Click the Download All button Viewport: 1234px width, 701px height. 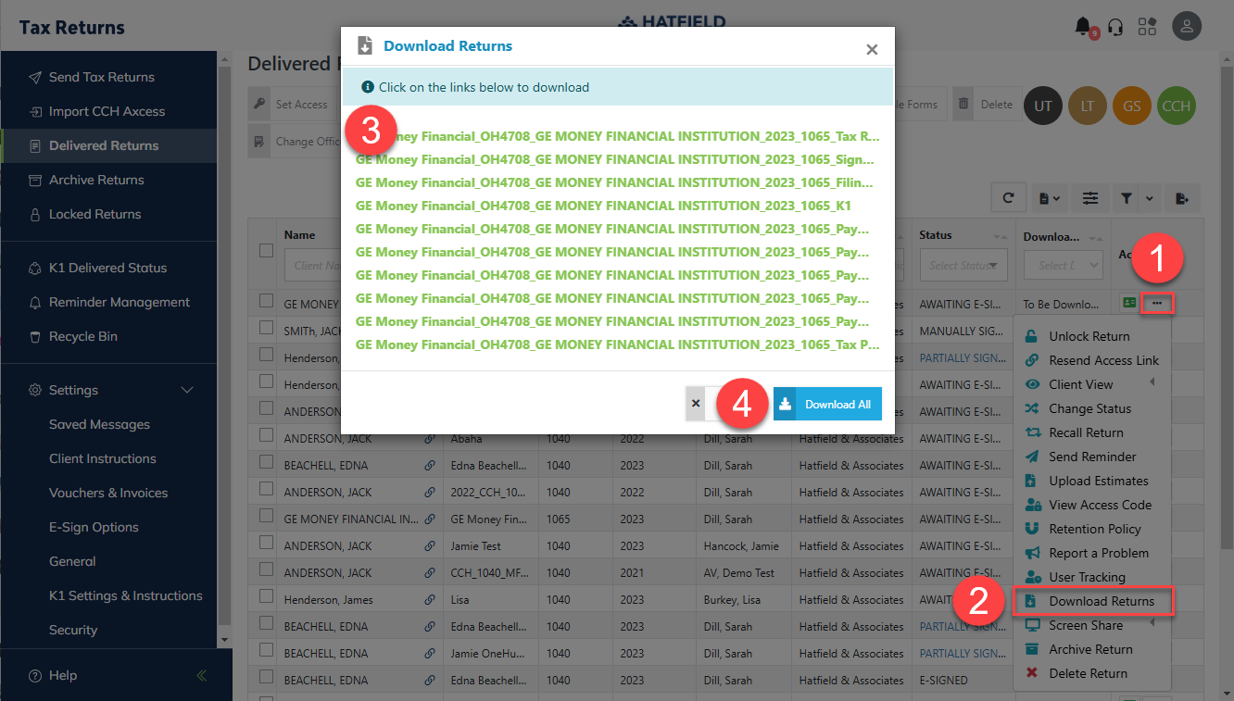point(827,404)
